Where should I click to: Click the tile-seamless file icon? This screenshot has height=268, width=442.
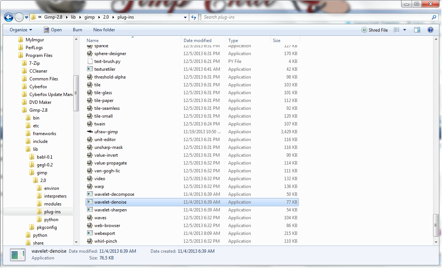(90, 108)
